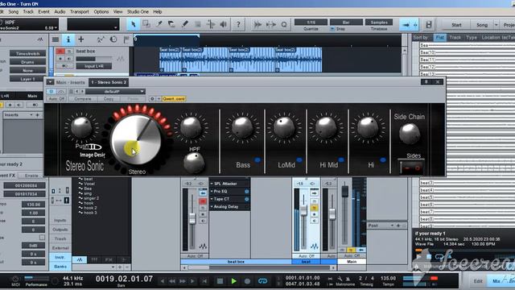The width and height of the screenshot is (515, 290).
Task: Open the plugin preset default dropdown
Action: tap(115, 91)
